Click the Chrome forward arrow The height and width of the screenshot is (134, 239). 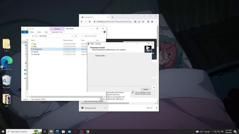click(86, 22)
